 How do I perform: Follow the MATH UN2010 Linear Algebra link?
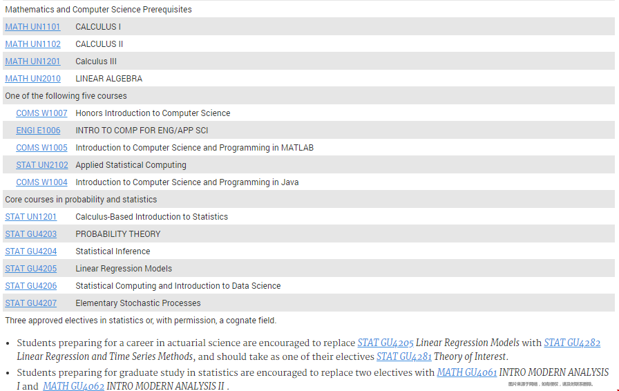click(32, 79)
